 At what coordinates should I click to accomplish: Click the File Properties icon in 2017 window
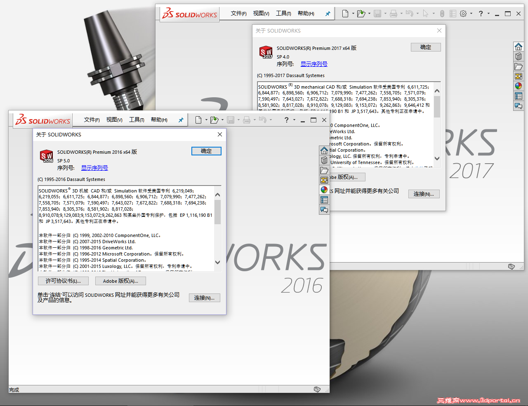[453, 14]
